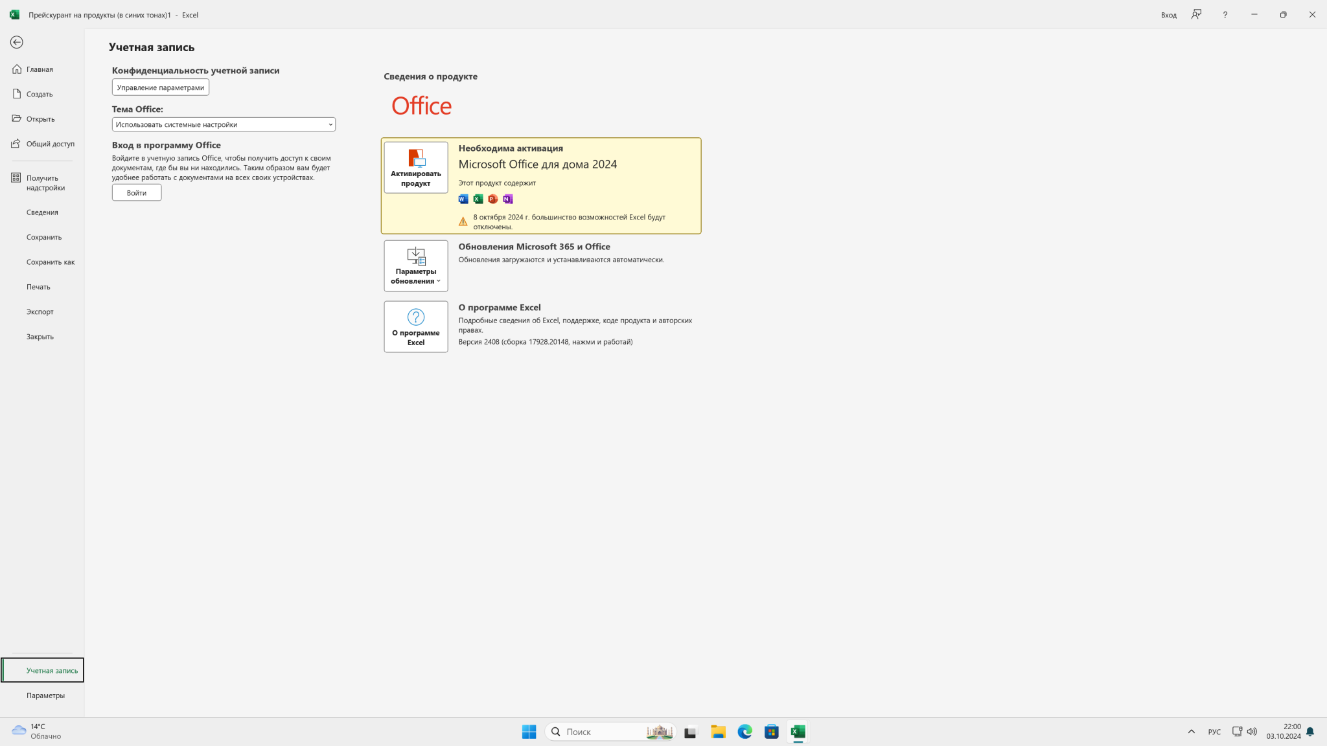Click the feedback person icon in title bar
Screen dimensions: 1327x746
(1196, 14)
